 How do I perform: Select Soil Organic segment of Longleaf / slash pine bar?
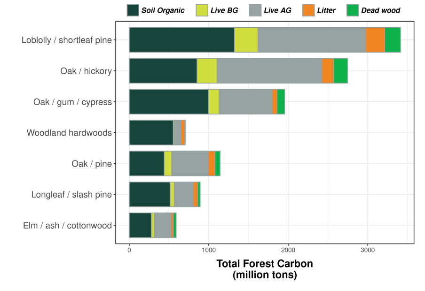tap(150, 194)
